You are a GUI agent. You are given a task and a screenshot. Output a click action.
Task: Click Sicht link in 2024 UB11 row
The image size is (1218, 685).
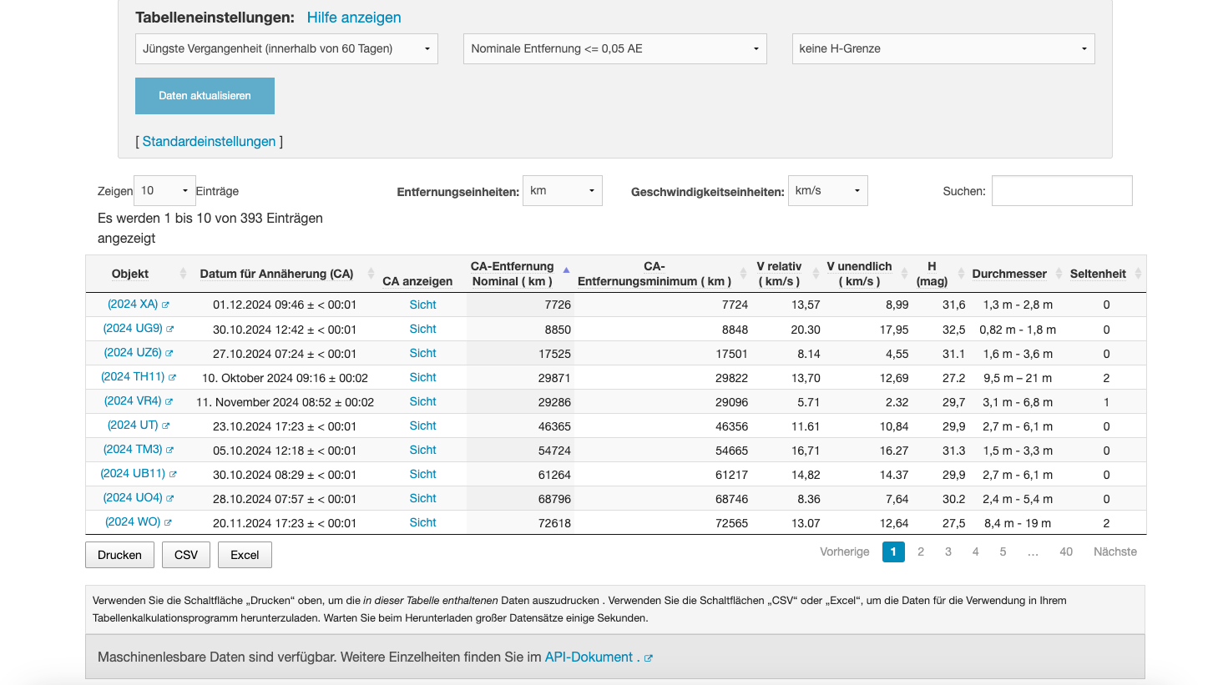tap(423, 475)
